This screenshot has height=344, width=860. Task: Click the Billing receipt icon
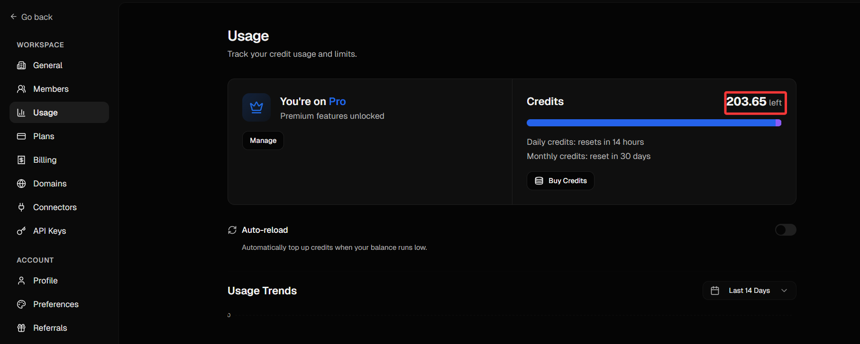(21, 160)
